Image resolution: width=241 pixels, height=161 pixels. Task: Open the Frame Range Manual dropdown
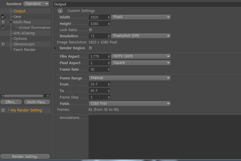tap(130, 78)
